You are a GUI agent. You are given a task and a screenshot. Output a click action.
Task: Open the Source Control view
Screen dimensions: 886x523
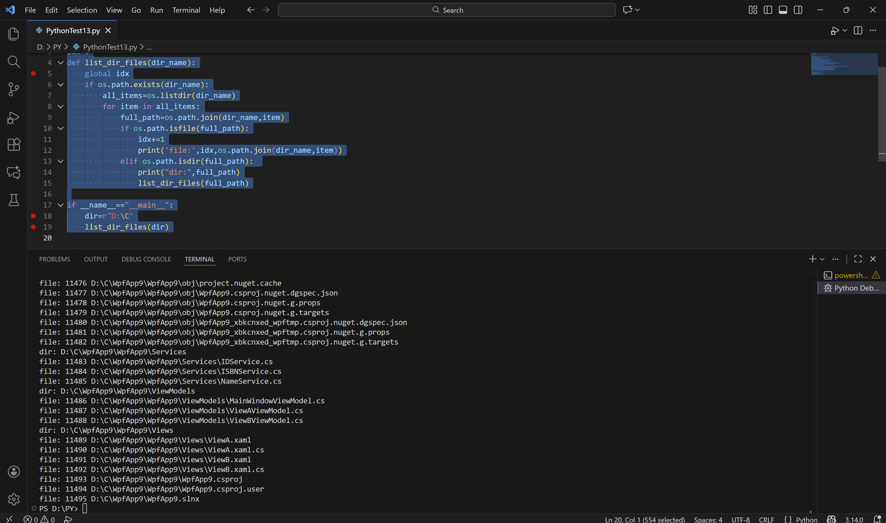13,89
